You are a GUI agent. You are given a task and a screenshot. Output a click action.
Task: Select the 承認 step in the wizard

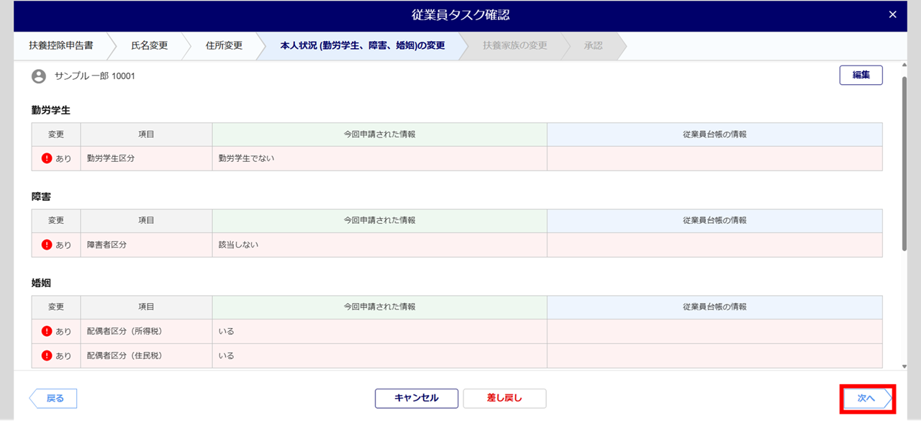(593, 45)
